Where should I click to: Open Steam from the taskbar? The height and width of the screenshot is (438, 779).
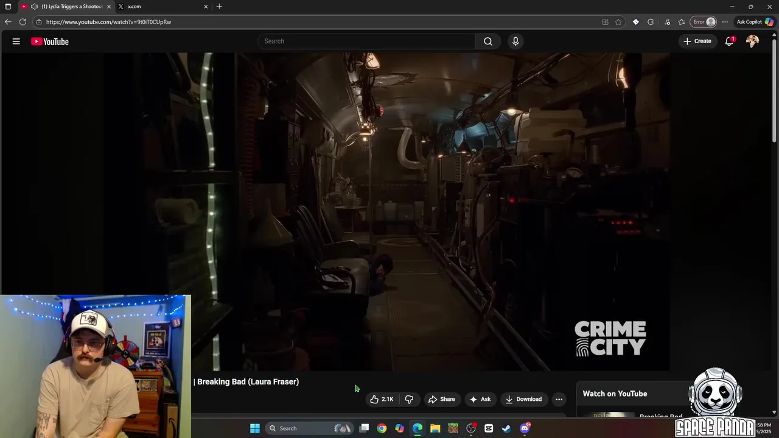point(506,428)
